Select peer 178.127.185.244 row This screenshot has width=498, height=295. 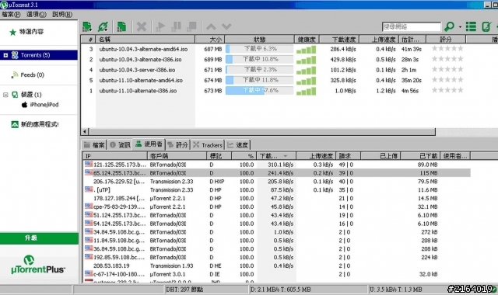pos(277,199)
